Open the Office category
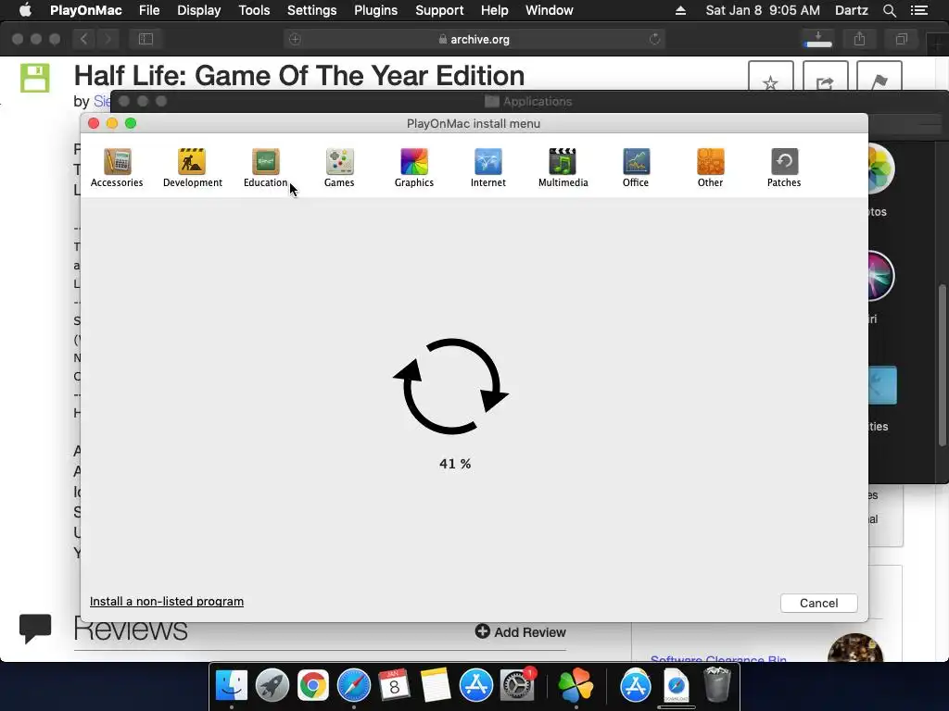Screen dimensions: 949x711 click(x=636, y=168)
